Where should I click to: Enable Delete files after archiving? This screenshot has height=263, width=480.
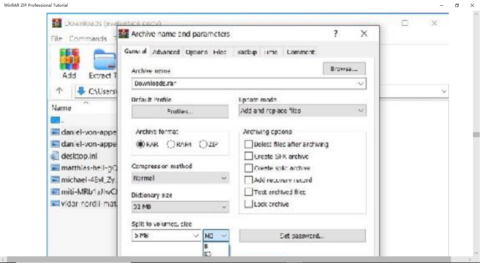pos(249,144)
